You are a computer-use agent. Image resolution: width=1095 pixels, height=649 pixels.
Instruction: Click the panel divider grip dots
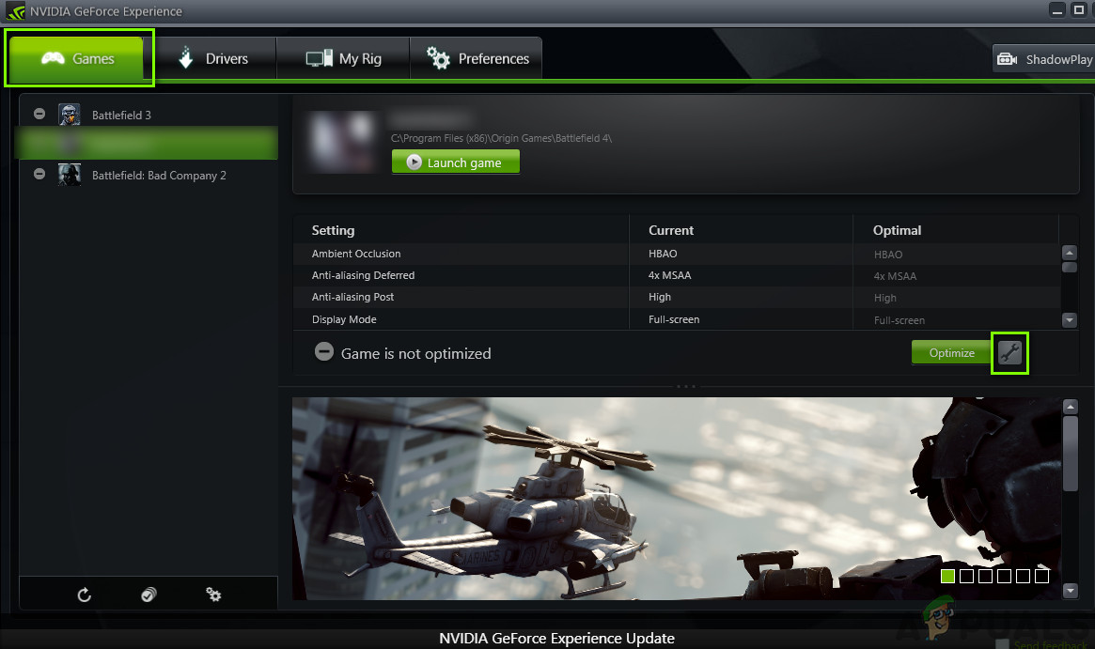pos(686,386)
